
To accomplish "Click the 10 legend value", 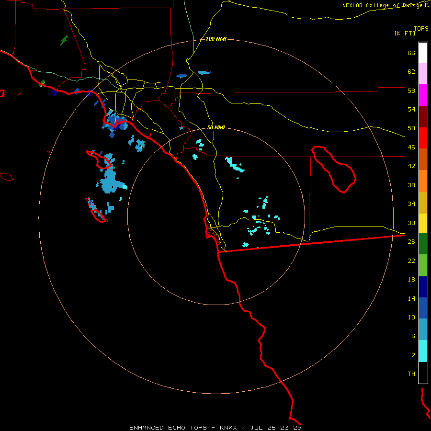I will click(x=411, y=317).
